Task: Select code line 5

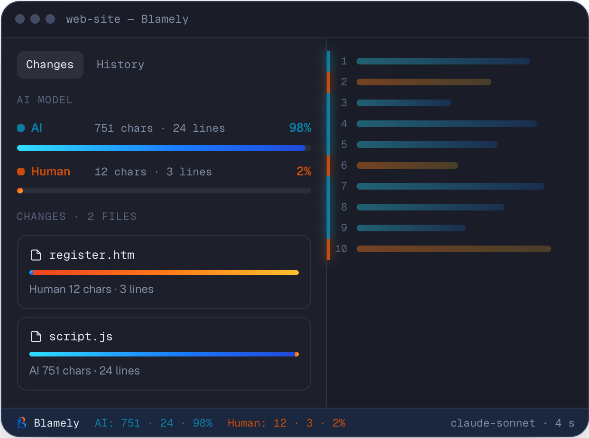Action: click(427, 145)
